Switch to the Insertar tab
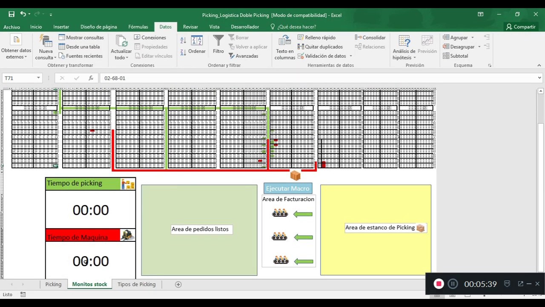 (x=61, y=27)
